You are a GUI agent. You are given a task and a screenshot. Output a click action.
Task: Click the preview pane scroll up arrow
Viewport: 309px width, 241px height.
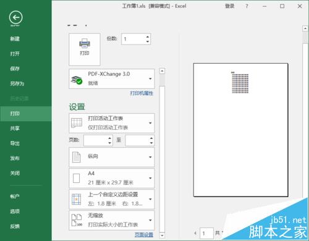[x=305, y=28]
